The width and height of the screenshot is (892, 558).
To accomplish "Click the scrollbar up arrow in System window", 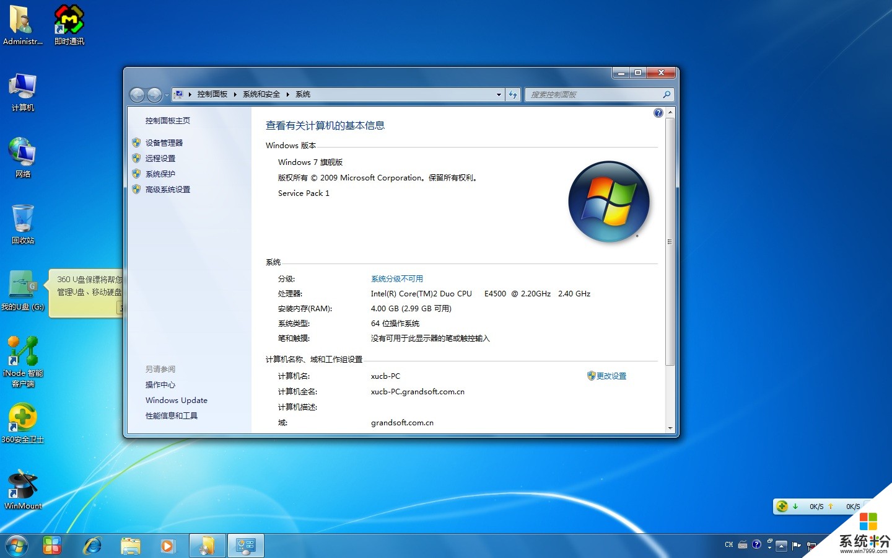I will pyautogui.click(x=670, y=113).
